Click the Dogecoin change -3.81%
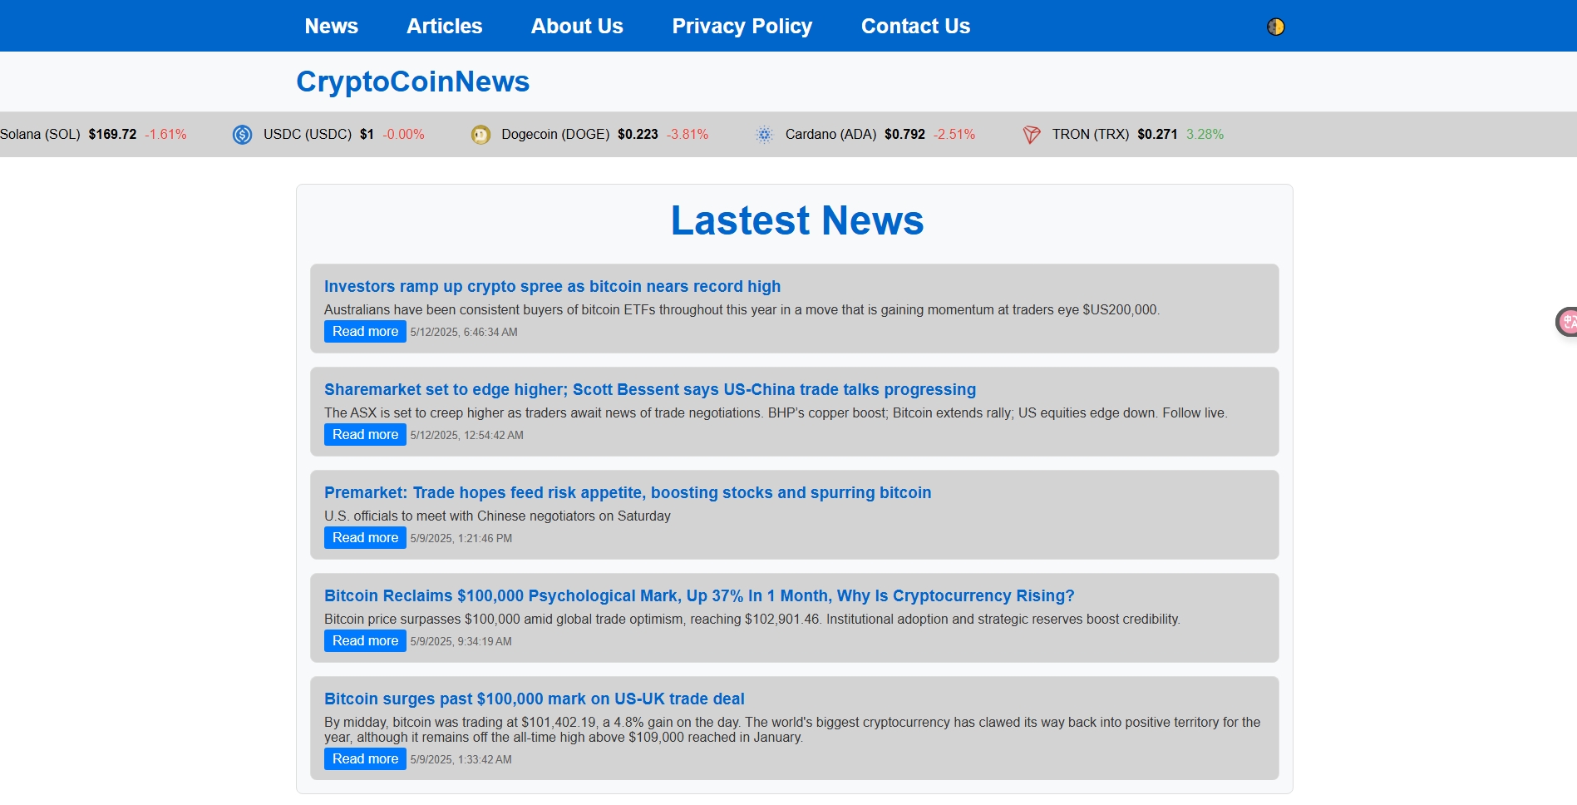 (x=687, y=134)
